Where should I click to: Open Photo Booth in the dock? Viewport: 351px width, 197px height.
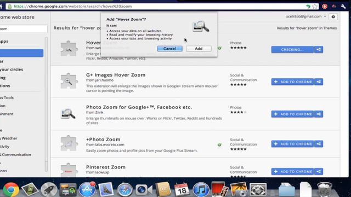click(x=219, y=189)
